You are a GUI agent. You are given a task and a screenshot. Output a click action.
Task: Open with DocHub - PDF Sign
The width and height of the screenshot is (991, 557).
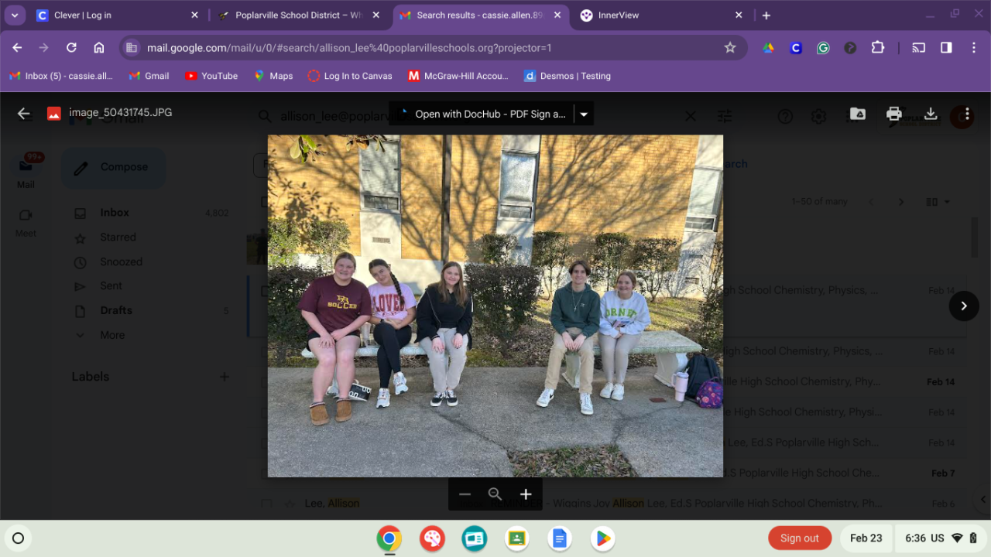(x=482, y=114)
